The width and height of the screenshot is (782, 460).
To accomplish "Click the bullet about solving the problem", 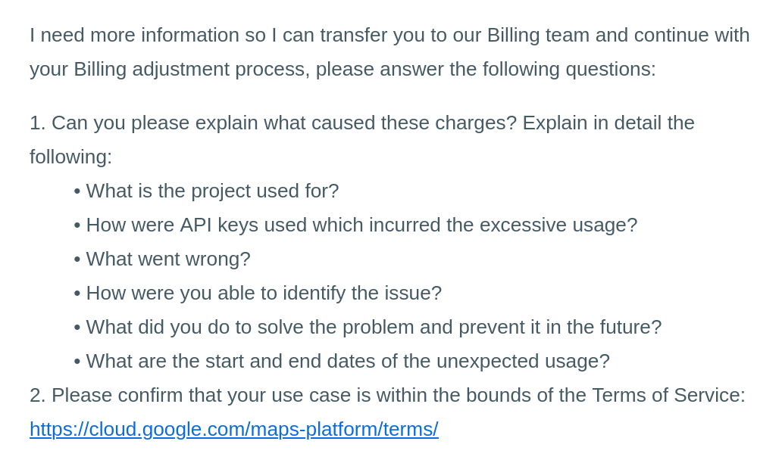I will click(374, 327).
